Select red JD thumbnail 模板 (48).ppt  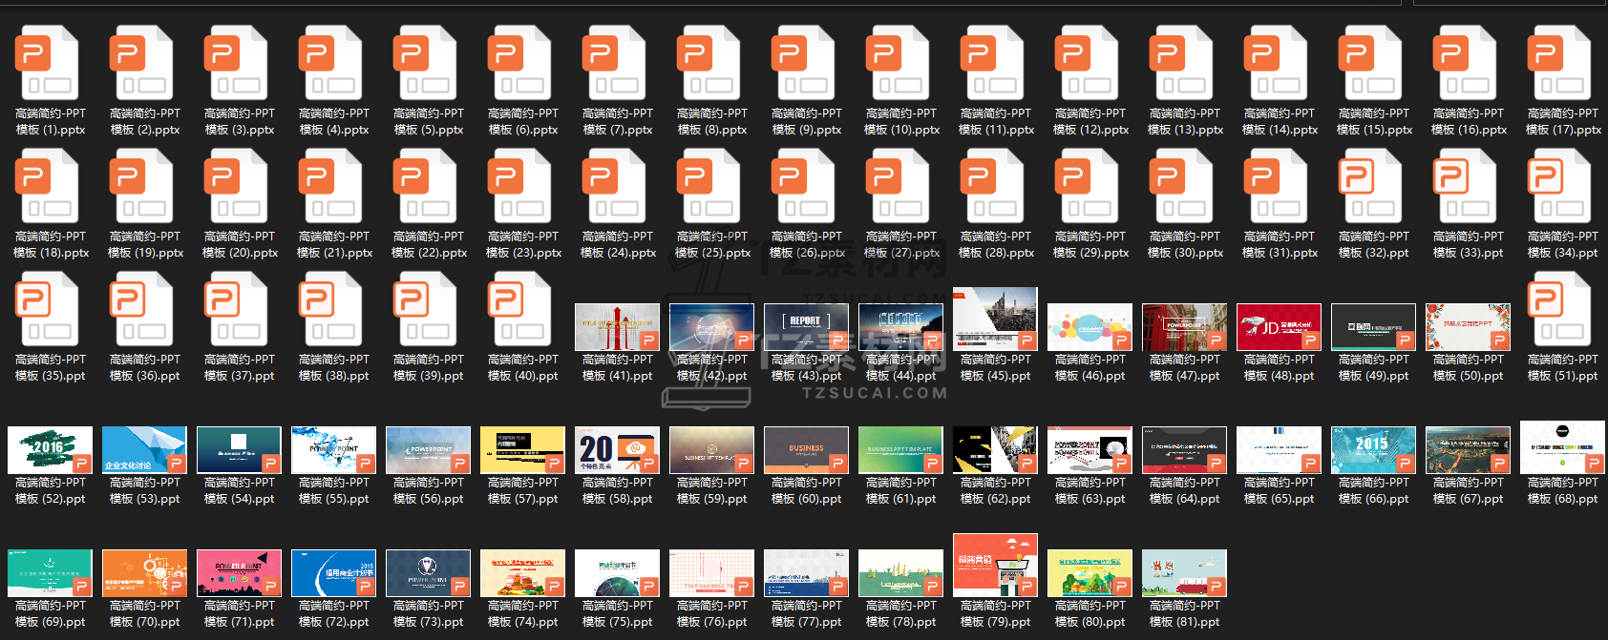1279,327
